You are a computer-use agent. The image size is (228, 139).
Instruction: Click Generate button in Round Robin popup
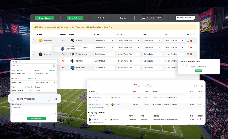coord(198,71)
